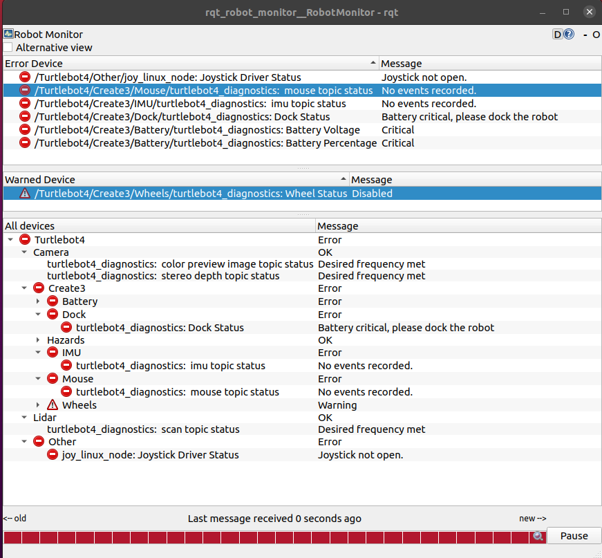Click the All devices column header
Image resolution: width=602 pixels, height=558 pixels.
pyautogui.click(x=160, y=226)
